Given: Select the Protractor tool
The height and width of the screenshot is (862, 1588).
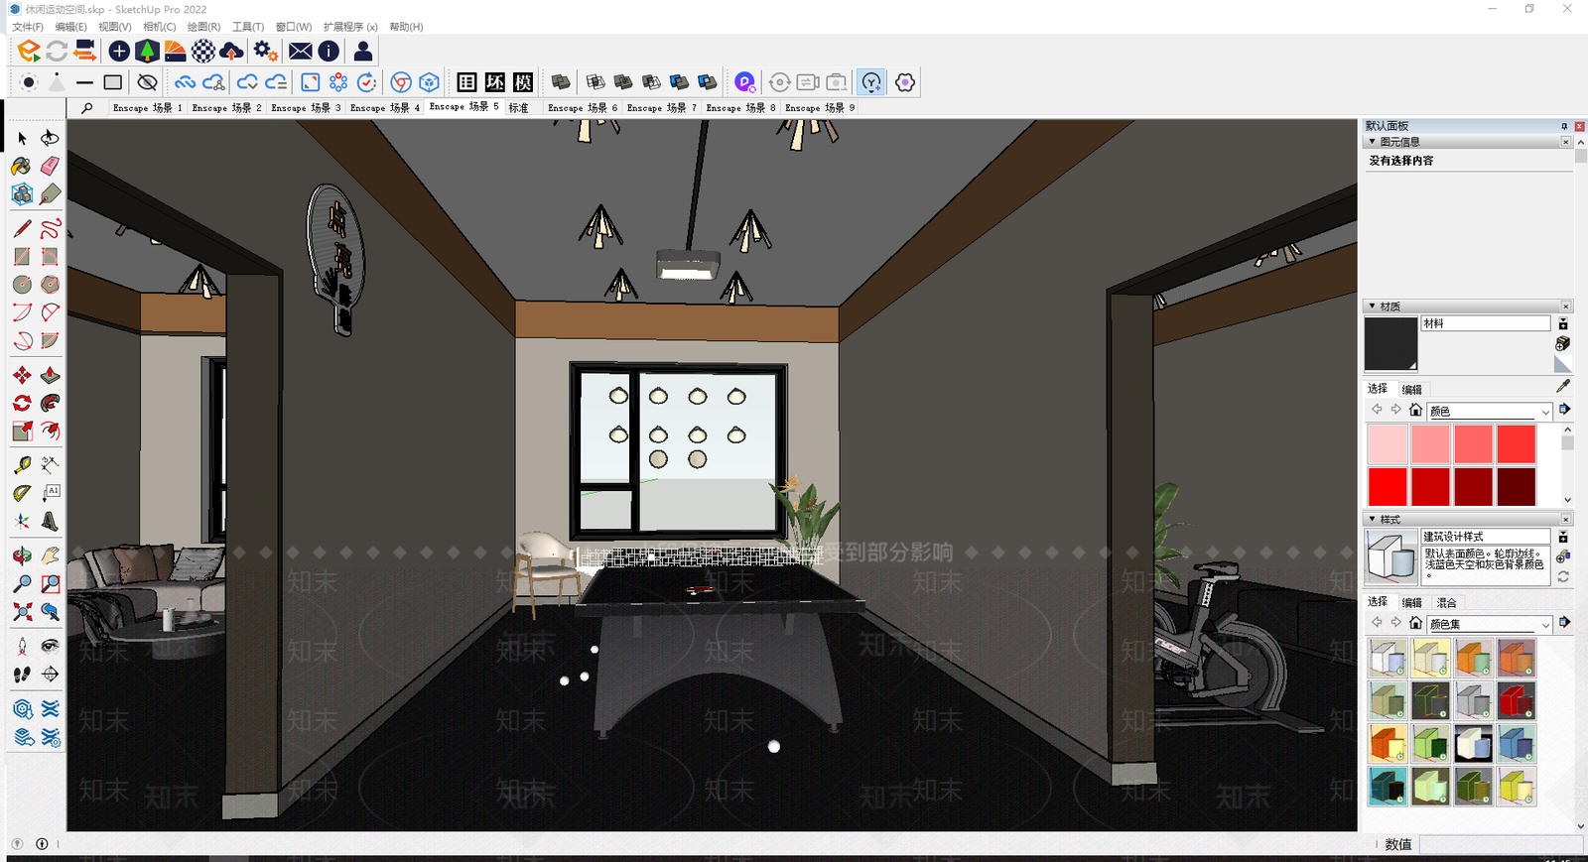Looking at the screenshot, I should click(22, 492).
